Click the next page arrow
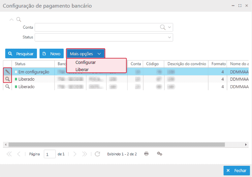The width and height of the screenshot is (252, 177). tap(75, 154)
